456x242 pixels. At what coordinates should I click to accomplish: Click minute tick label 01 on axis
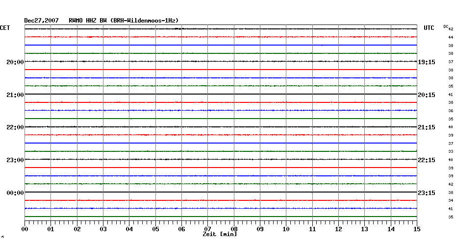coord(51,229)
